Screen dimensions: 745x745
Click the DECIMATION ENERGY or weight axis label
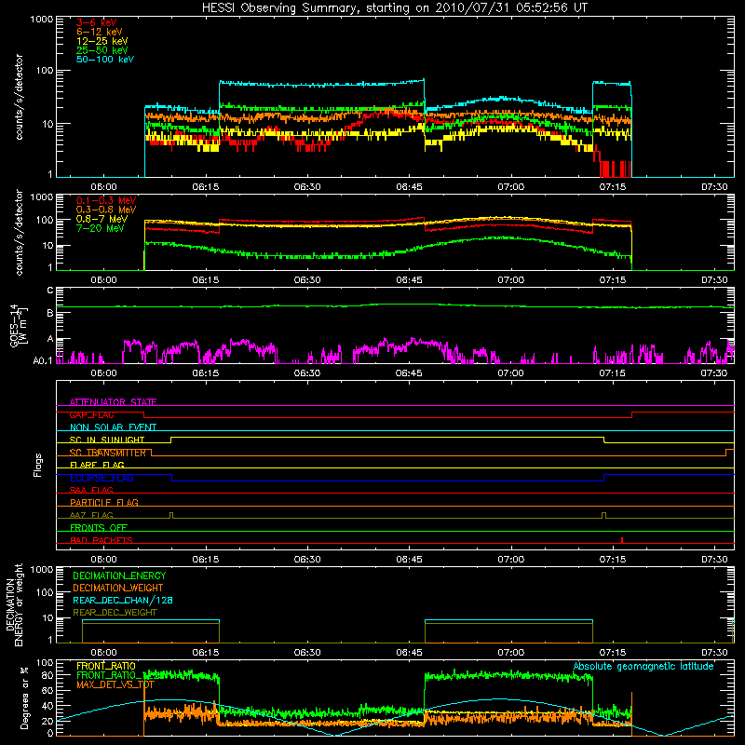pos(14,604)
